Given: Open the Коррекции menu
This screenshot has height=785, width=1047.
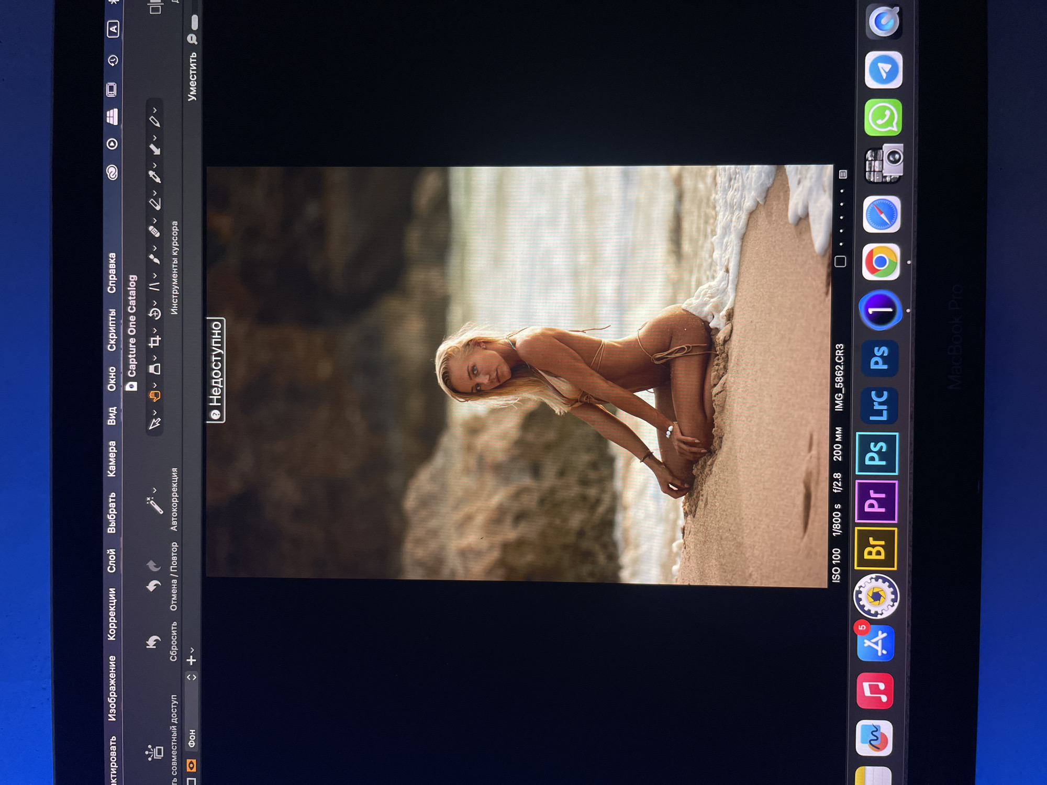Looking at the screenshot, I should click(112, 614).
